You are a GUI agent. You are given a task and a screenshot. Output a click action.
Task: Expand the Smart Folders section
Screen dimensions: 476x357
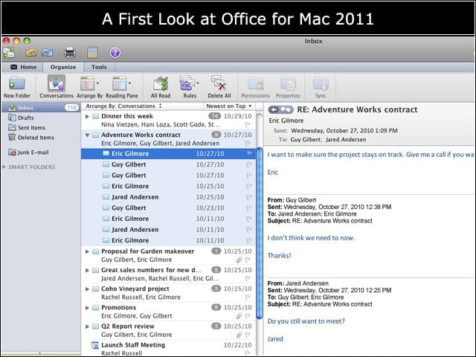point(4,167)
